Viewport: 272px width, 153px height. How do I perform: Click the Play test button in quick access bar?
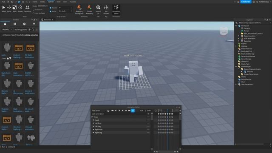19,2
